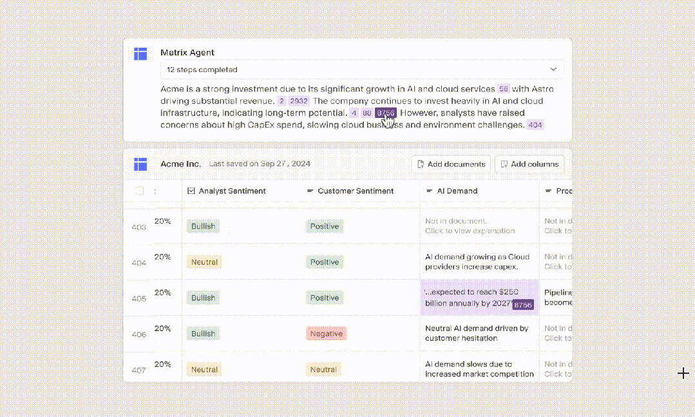The width and height of the screenshot is (695, 417).
Task: Click the Add documents button
Action: pyautogui.click(x=451, y=164)
